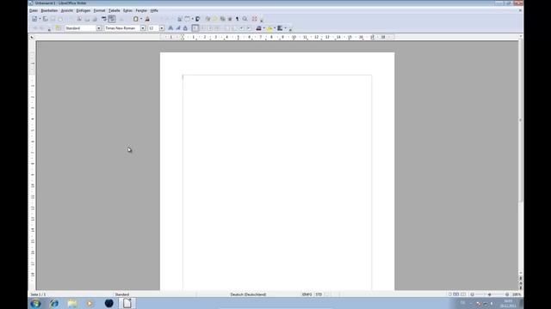Click inside the blank document page
The height and width of the screenshot is (309, 551).
pos(277,172)
